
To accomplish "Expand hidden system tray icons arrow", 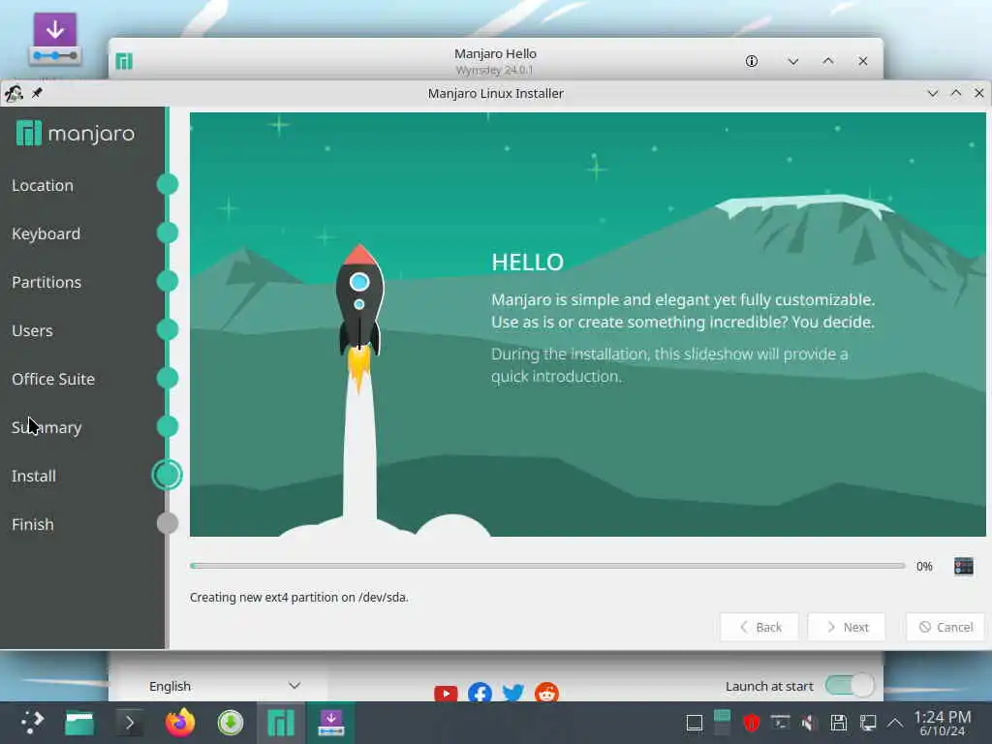I will pos(894,723).
